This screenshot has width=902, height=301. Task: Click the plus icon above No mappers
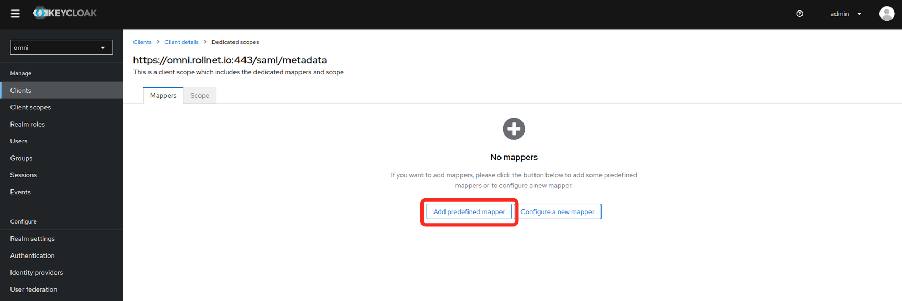click(514, 129)
